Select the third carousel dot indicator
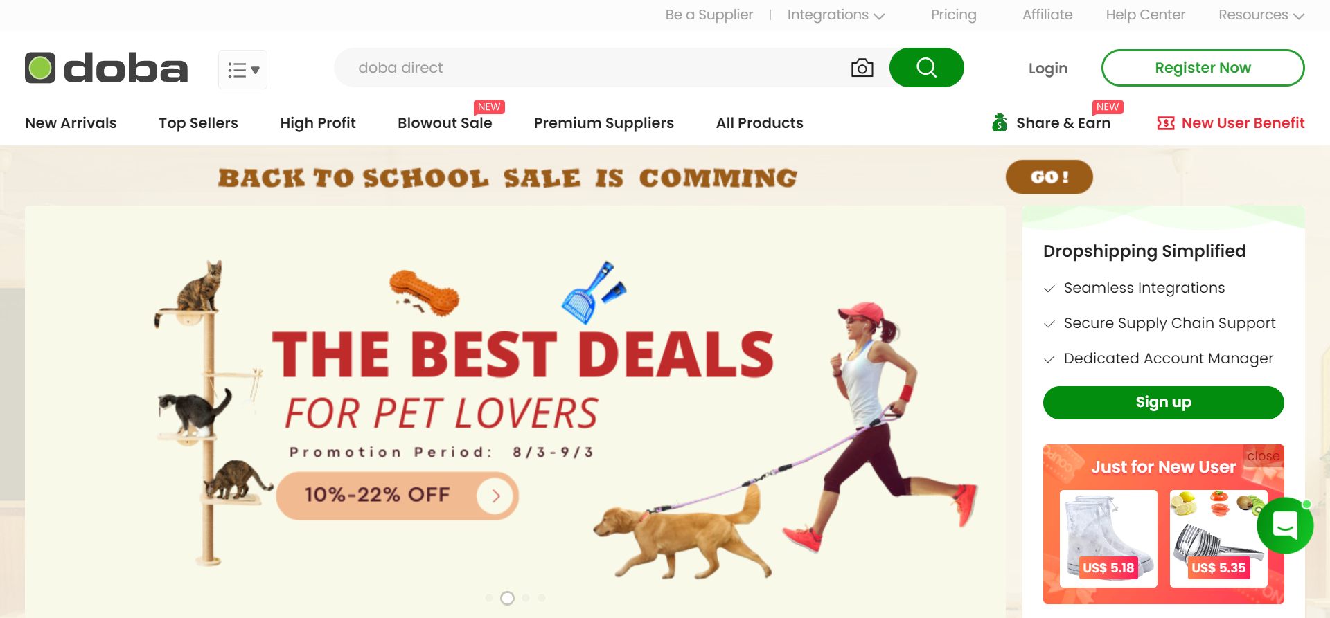 coord(526,598)
